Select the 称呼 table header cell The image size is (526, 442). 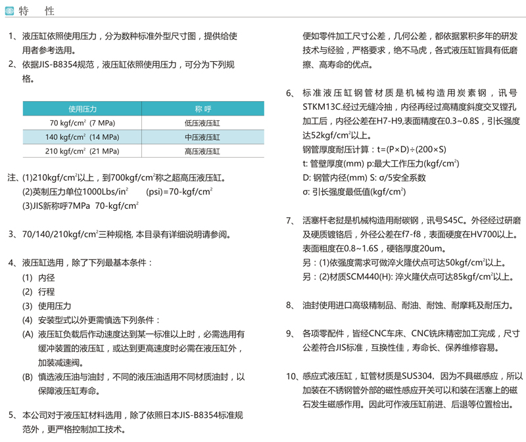(203, 109)
